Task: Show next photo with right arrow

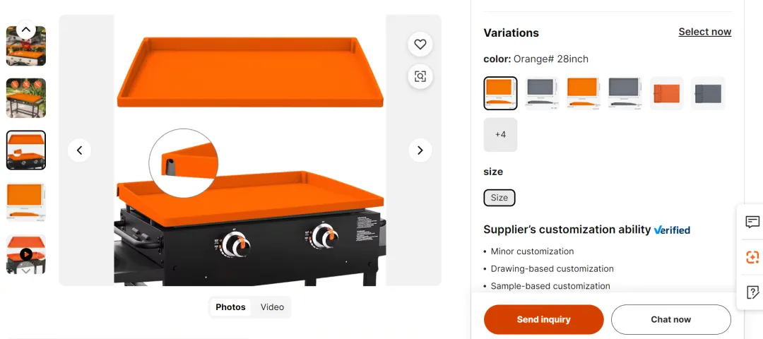Action: [x=420, y=150]
